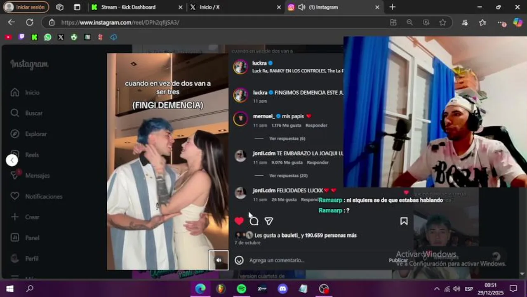Open the luckra avatar at the top of the post
Viewport: 527px width, 297px height.
[x=240, y=67]
